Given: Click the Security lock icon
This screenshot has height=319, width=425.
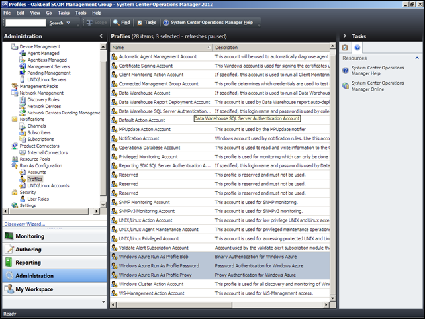Looking at the screenshot, I should point(15,192).
